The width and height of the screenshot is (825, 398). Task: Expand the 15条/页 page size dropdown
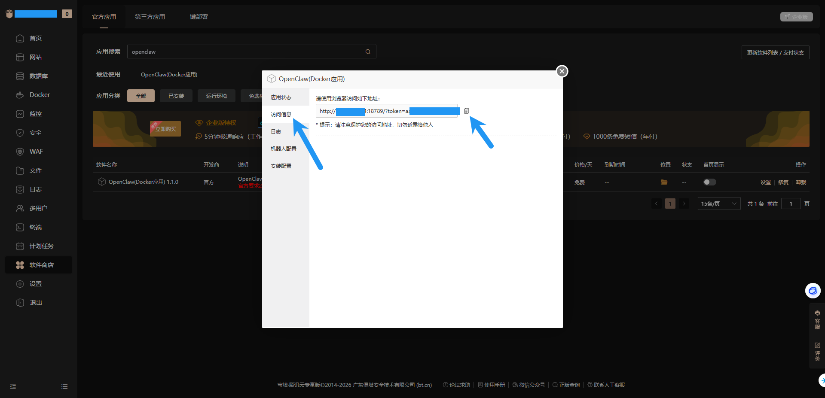coord(718,204)
